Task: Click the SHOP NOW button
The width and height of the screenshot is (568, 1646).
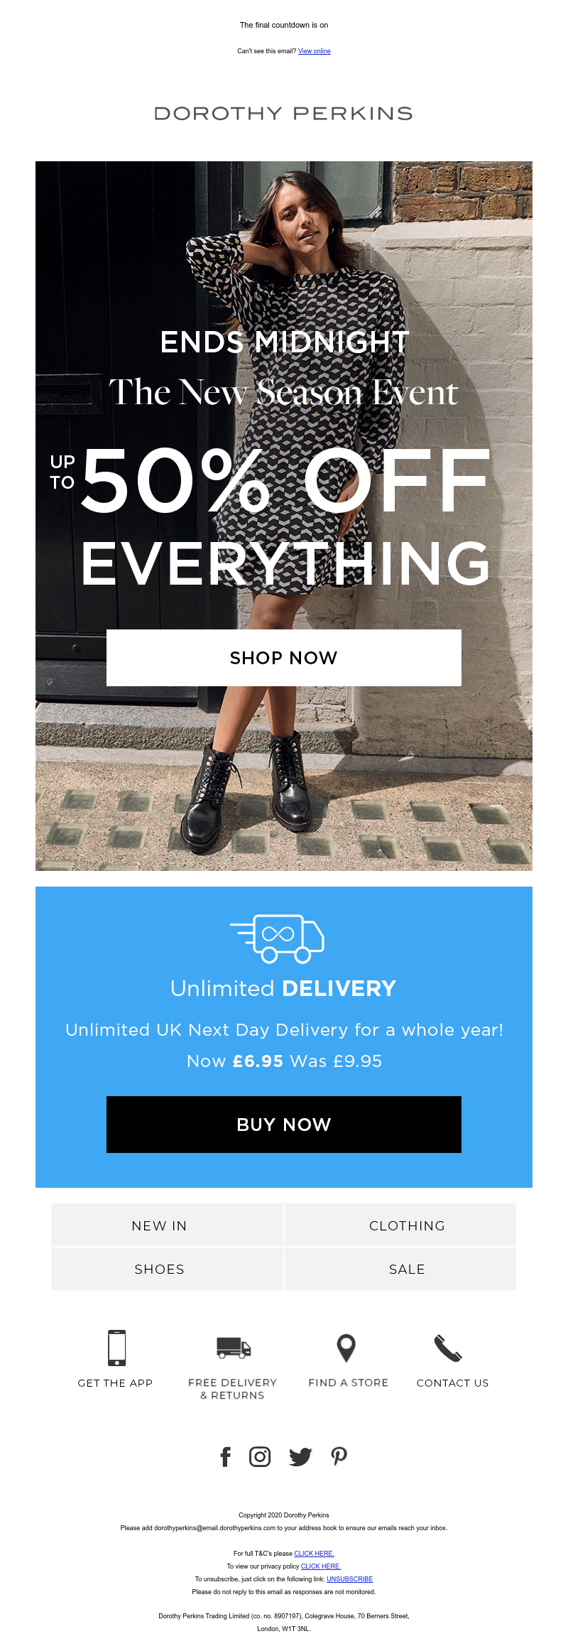Action: tap(284, 658)
